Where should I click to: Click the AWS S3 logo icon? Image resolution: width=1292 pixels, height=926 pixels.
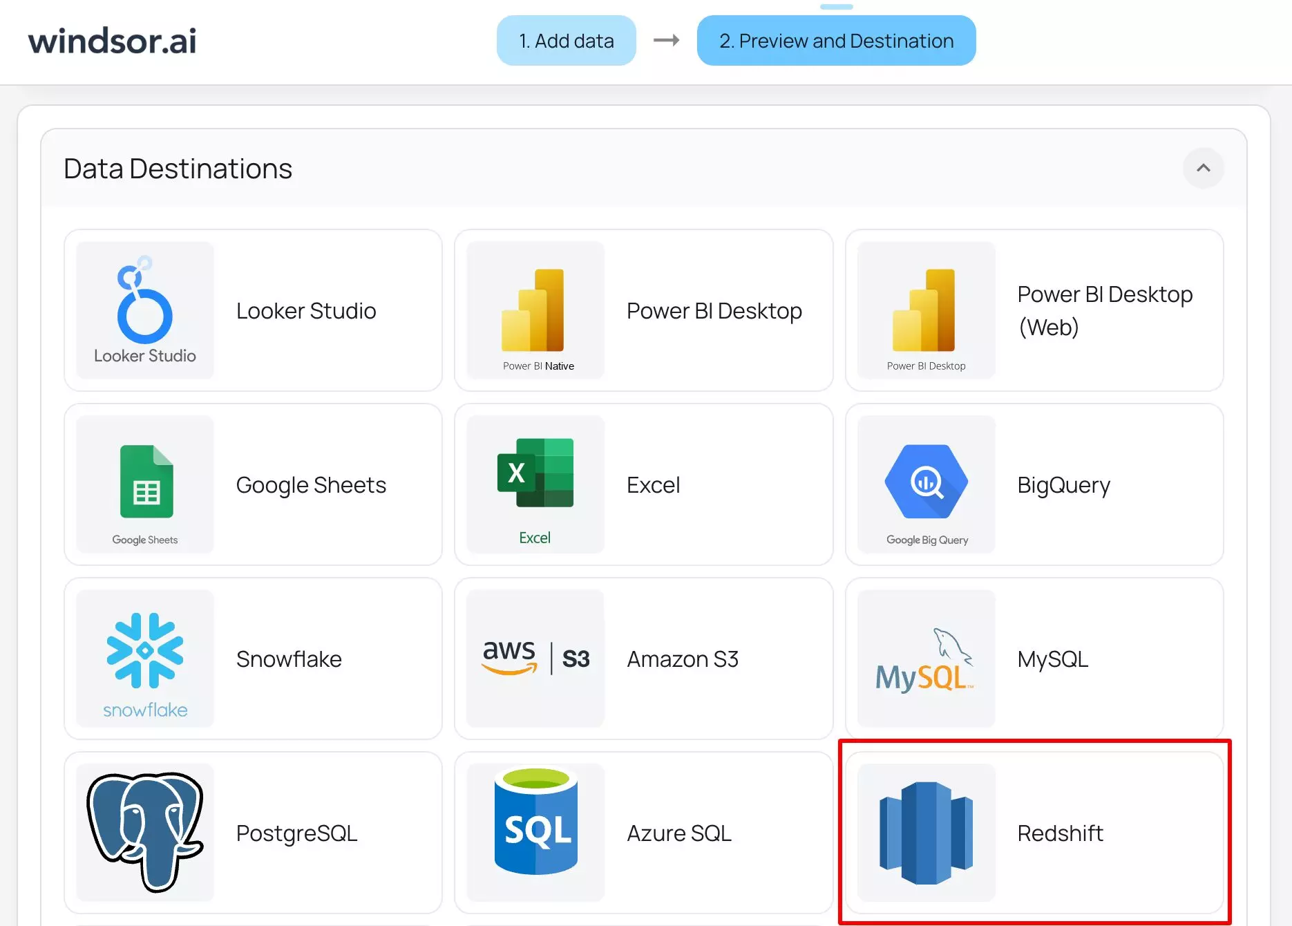(535, 658)
